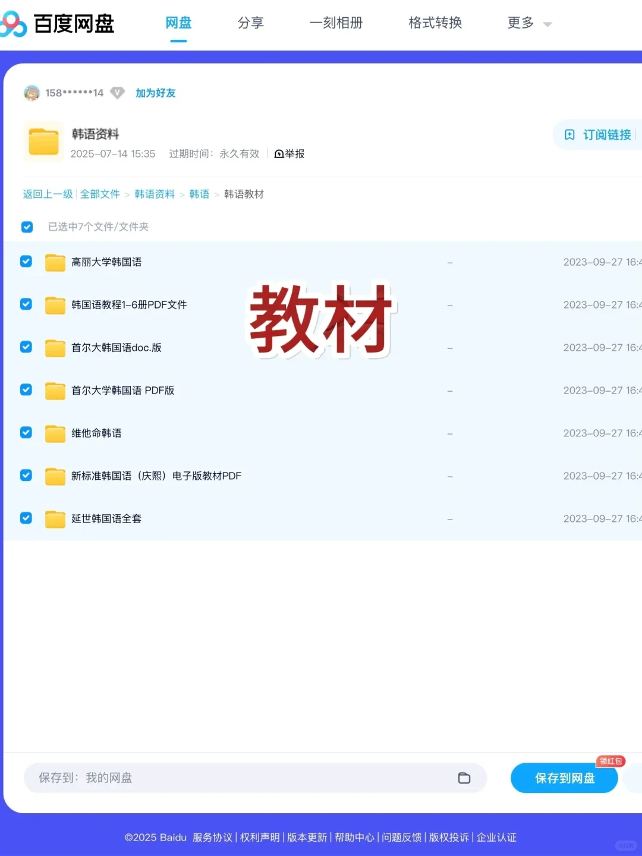This screenshot has width=642, height=856.
Task: Click the bookmark icon inside 订阅链接 button
Action: tap(569, 135)
